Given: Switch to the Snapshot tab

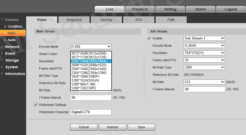Looking at the screenshot, I should point(74,20).
